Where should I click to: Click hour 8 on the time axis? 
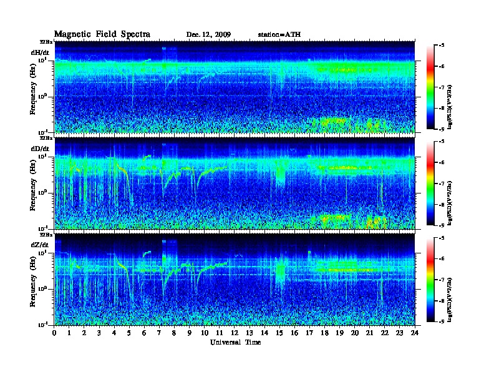pos(174,333)
